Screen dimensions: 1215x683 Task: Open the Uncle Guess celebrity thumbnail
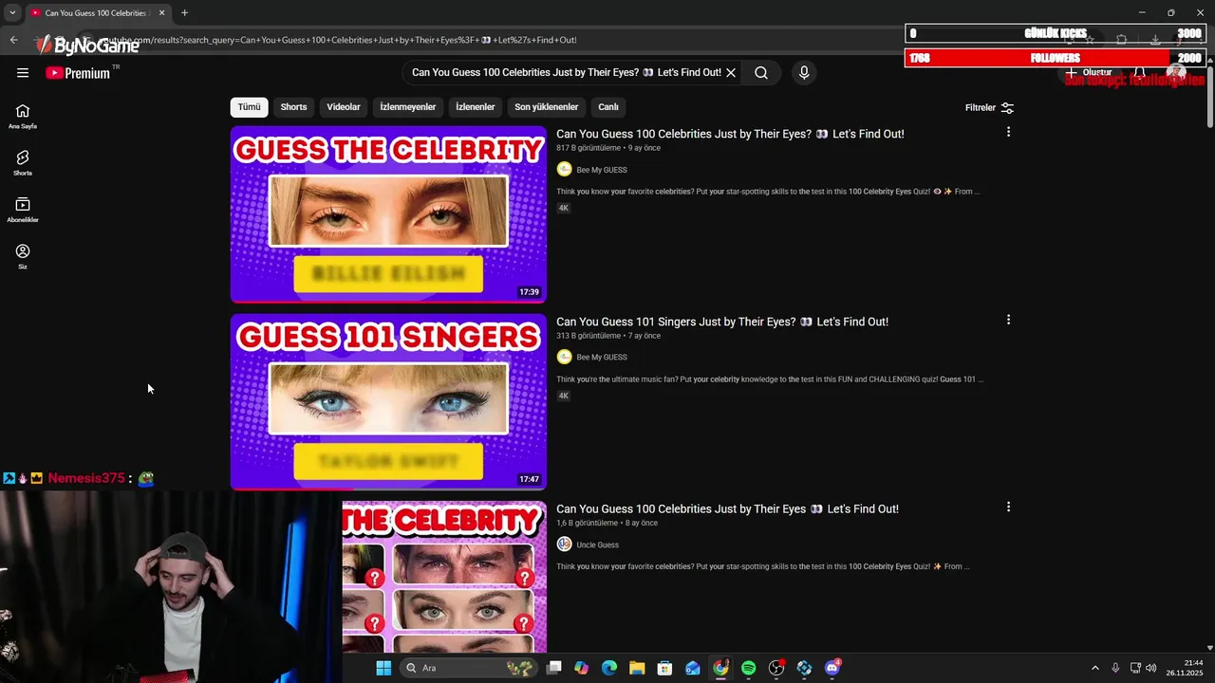click(x=444, y=577)
